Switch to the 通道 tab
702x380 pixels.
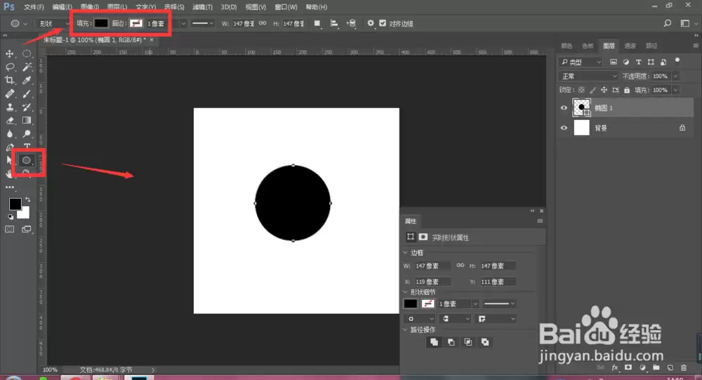(x=630, y=46)
